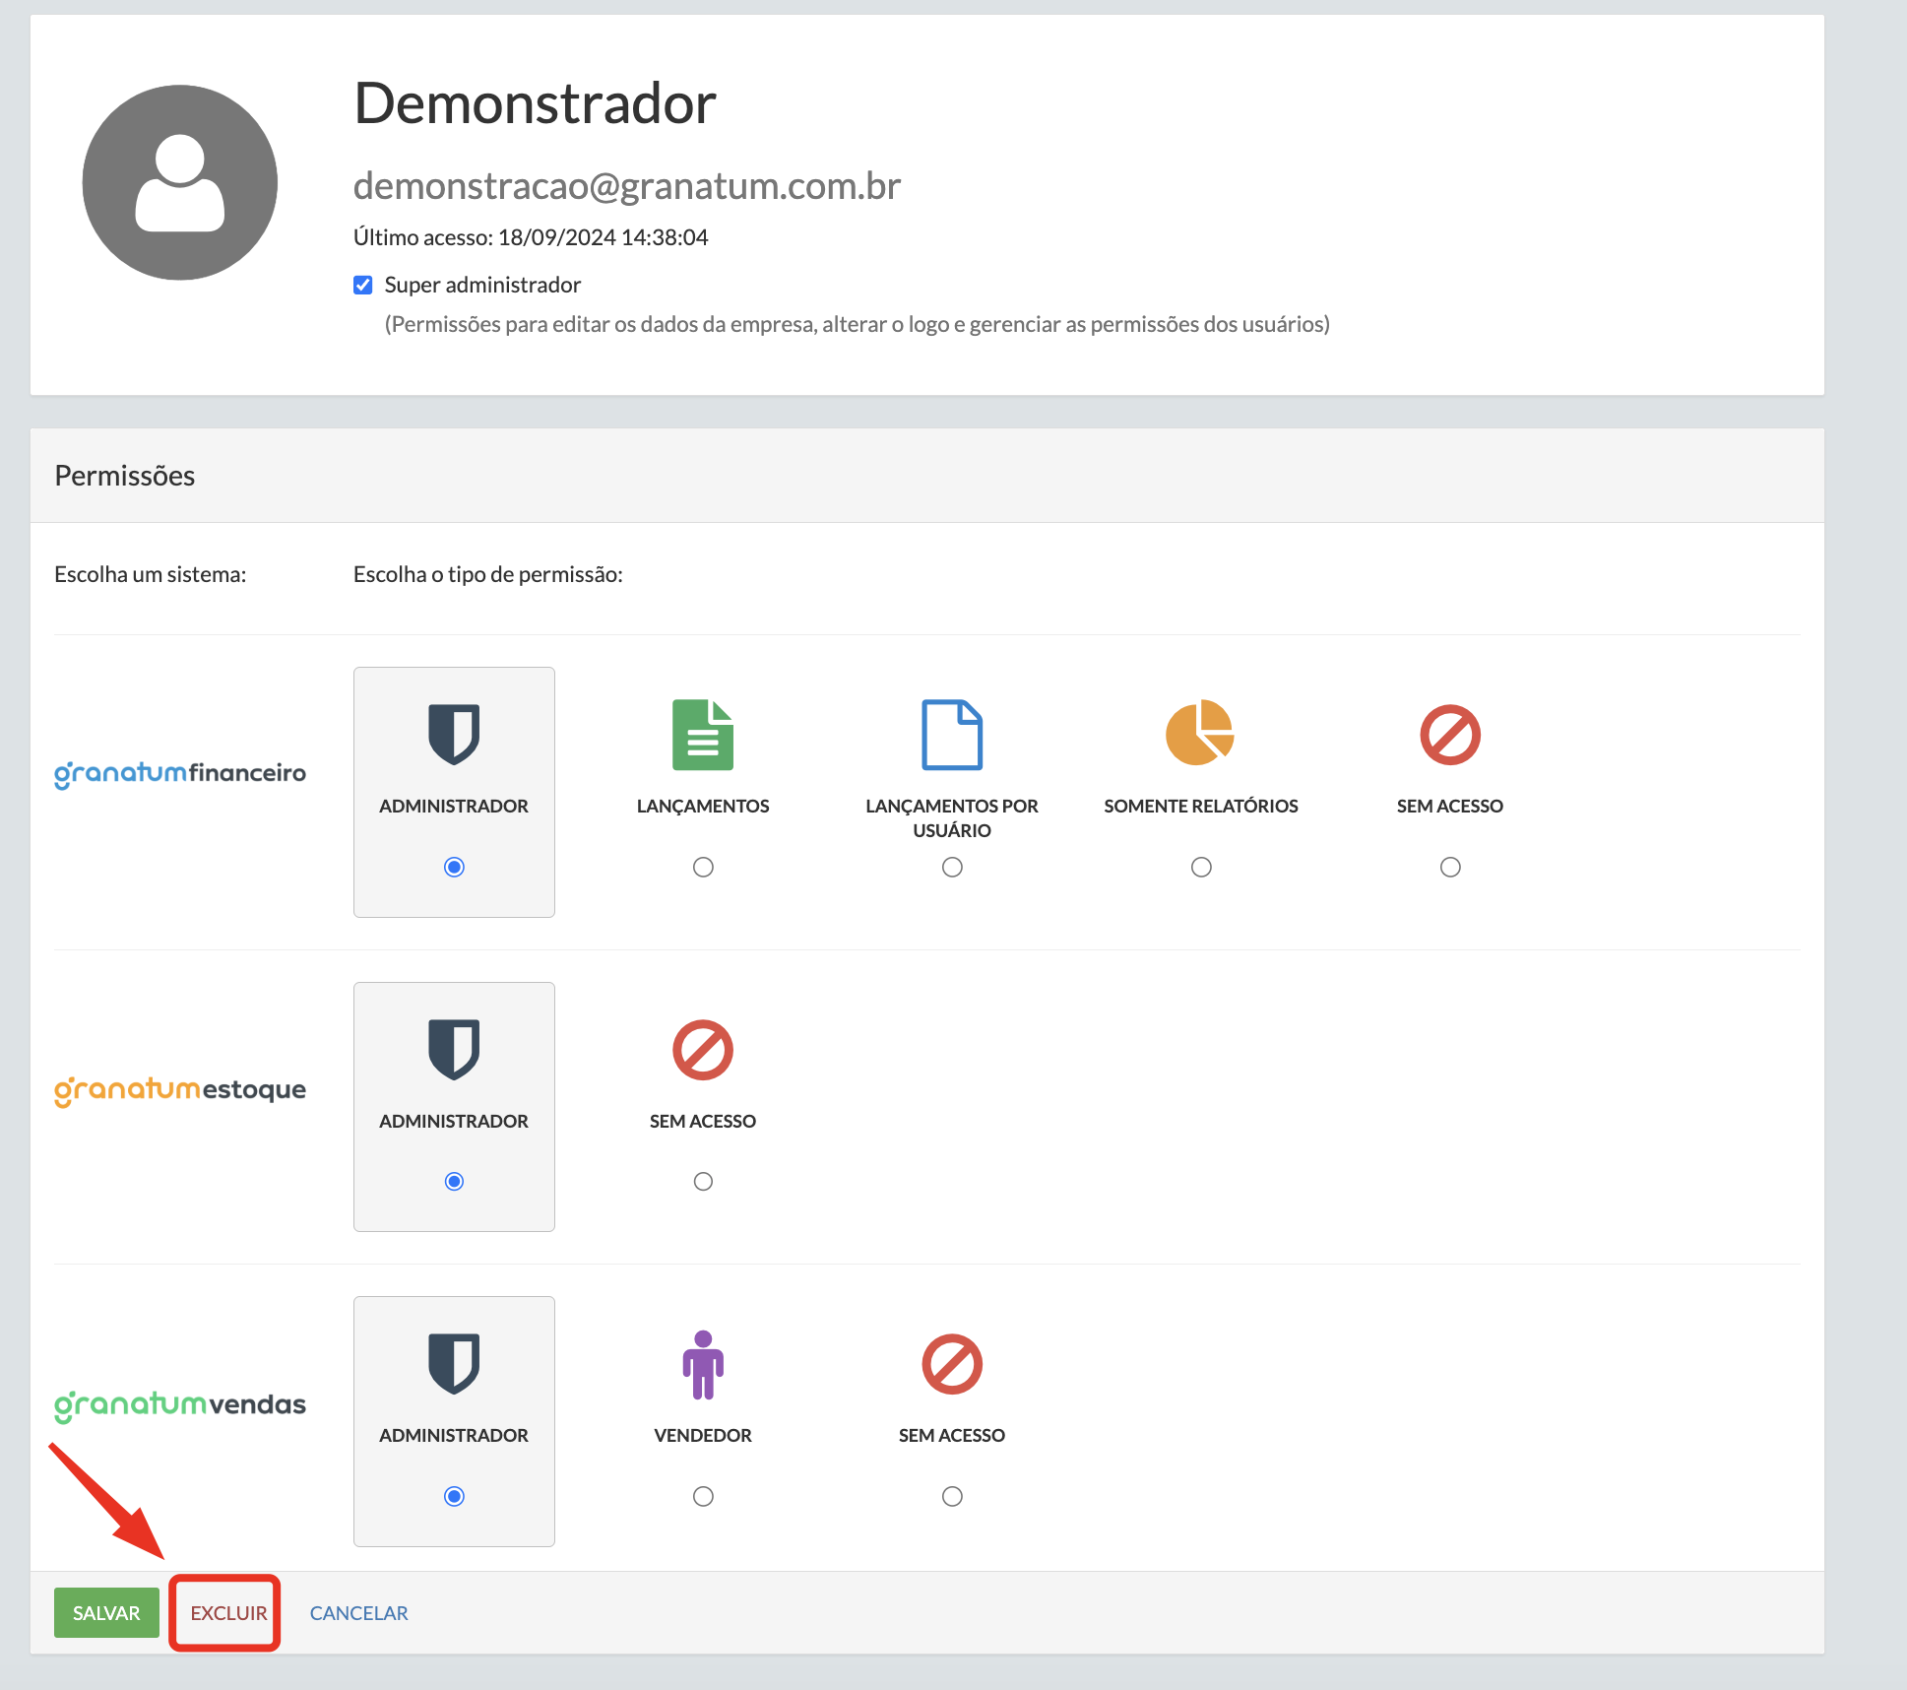Select the Lançamentos radio button
Viewport: 1907px width, 1690px height.
tap(703, 867)
